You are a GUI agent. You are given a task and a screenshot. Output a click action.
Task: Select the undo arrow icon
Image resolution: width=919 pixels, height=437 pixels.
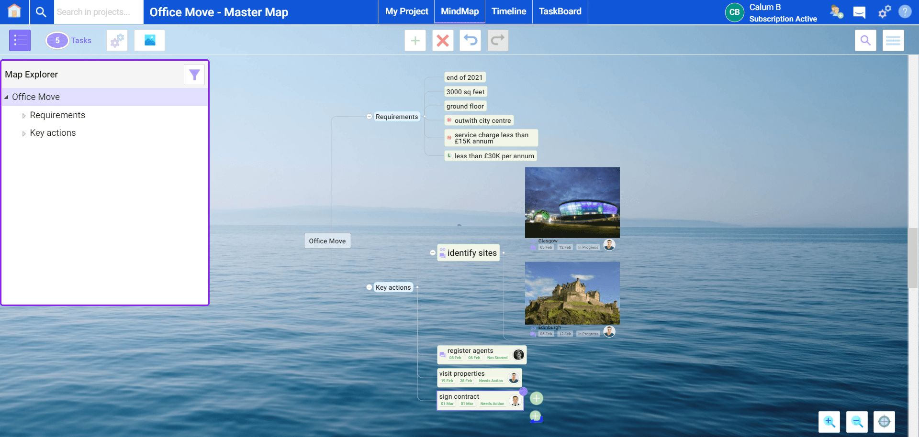point(470,40)
